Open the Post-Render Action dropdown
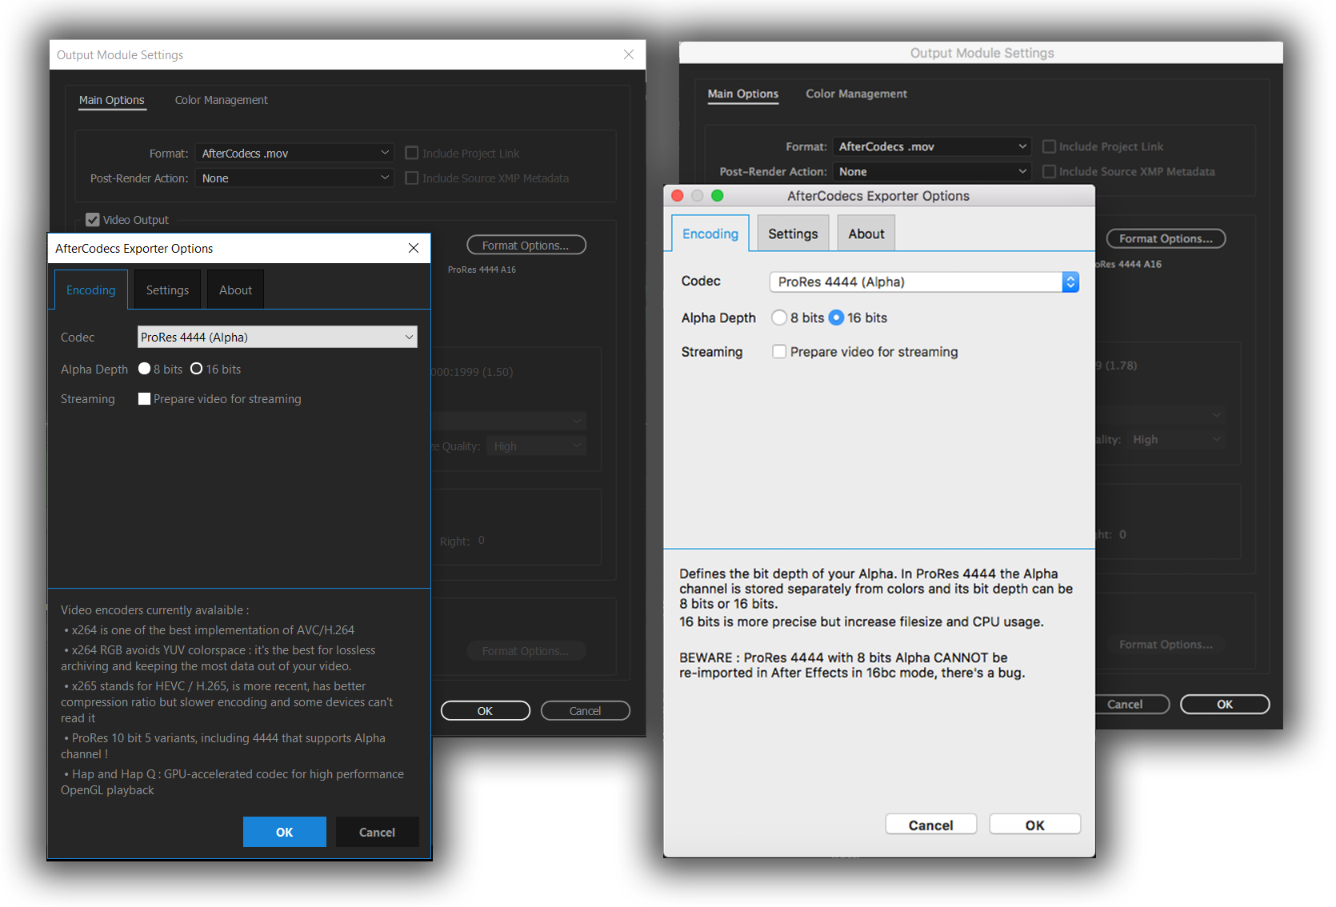This screenshot has width=1336, height=907. (x=294, y=178)
